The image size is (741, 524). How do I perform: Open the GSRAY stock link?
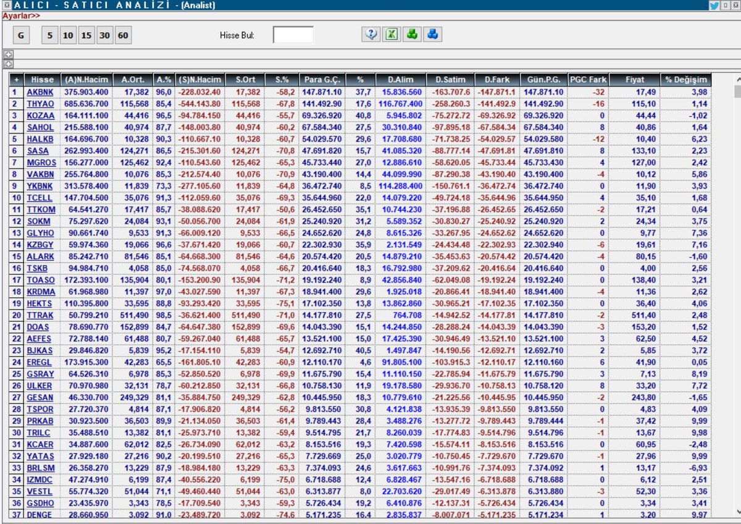click(40, 374)
